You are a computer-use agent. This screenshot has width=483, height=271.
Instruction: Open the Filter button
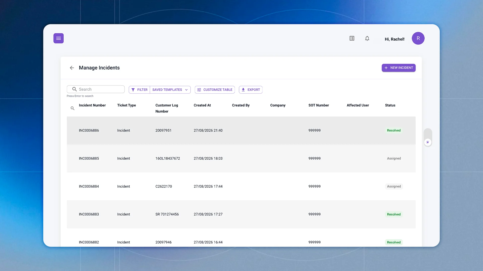[139, 90]
